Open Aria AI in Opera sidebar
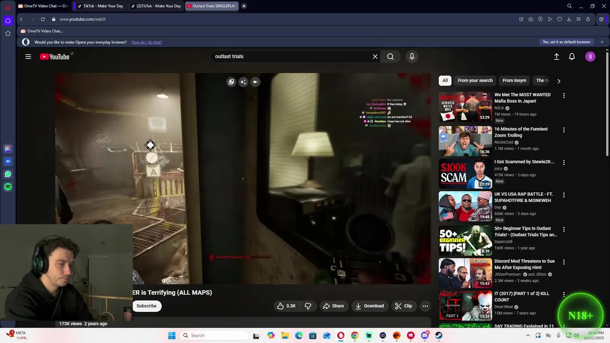The height and width of the screenshot is (343, 610). point(8,149)
